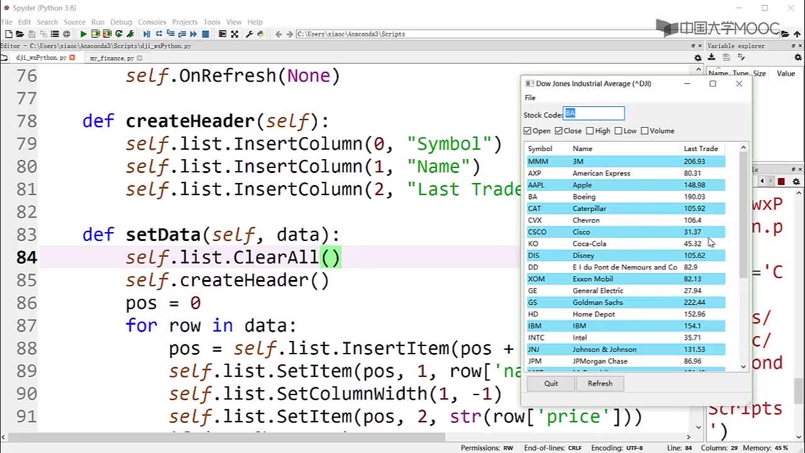Click the Forward navigation arrow in toolbar

pyautogui.click(x=290, y=34)
